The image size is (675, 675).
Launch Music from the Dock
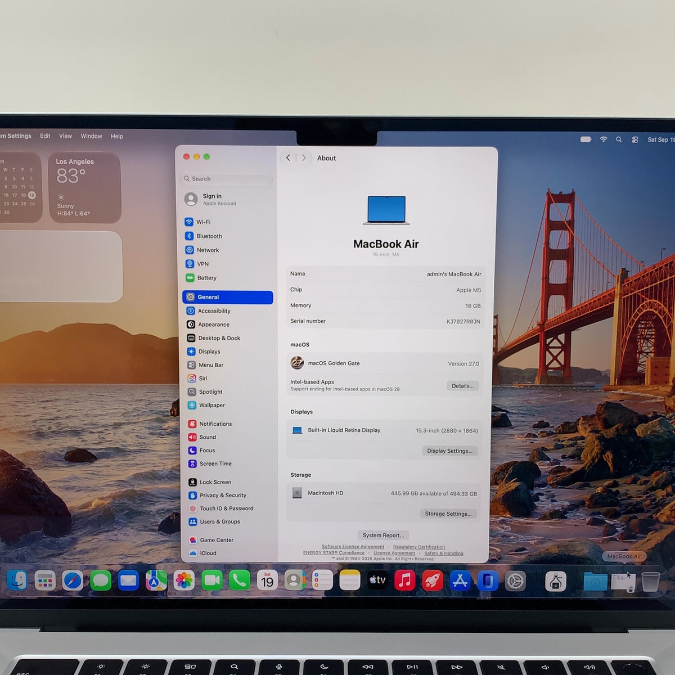404,580
